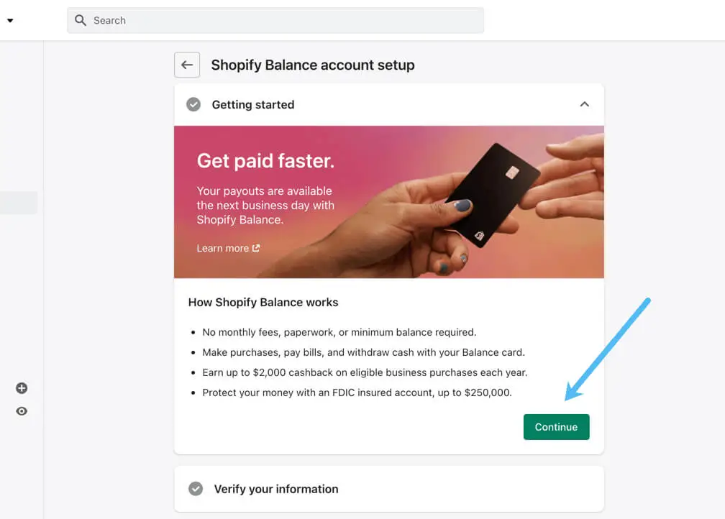725x519 pixels.
Task: Focus the Search input field
Action: tap(288, 20)
